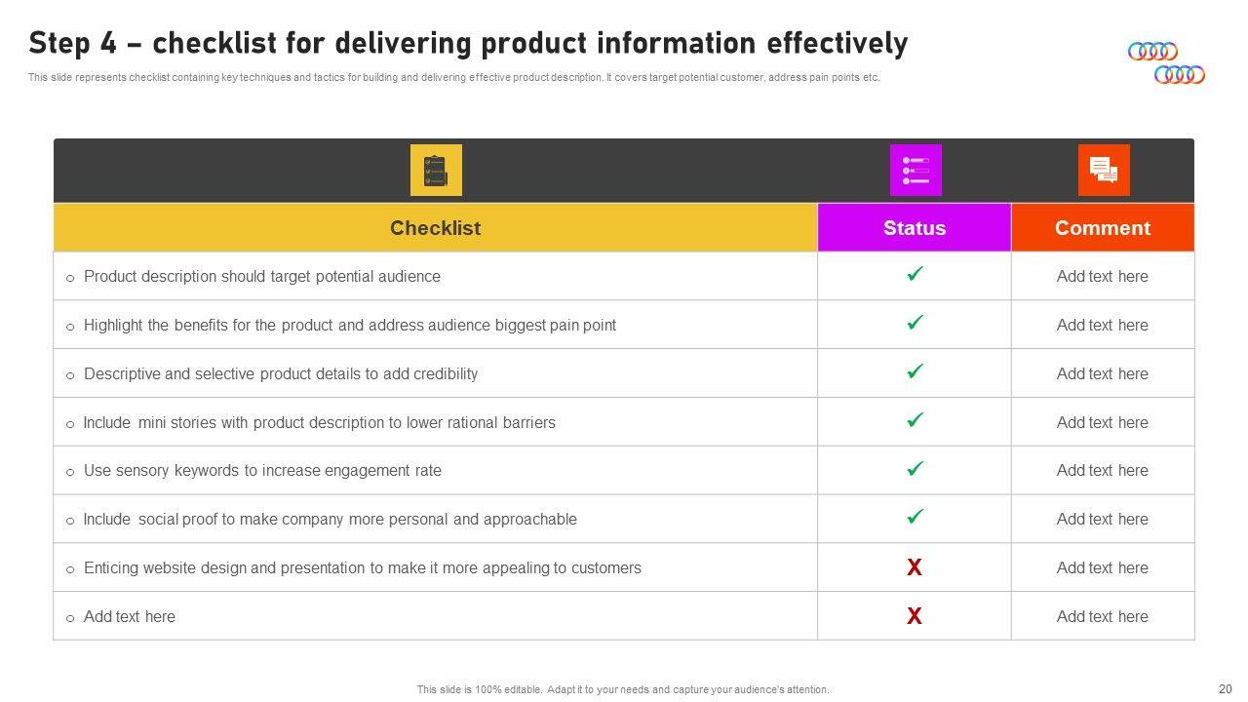Toggle the mini stories row checkmark
Screen dimensions: 1248x702
(915, 420)
